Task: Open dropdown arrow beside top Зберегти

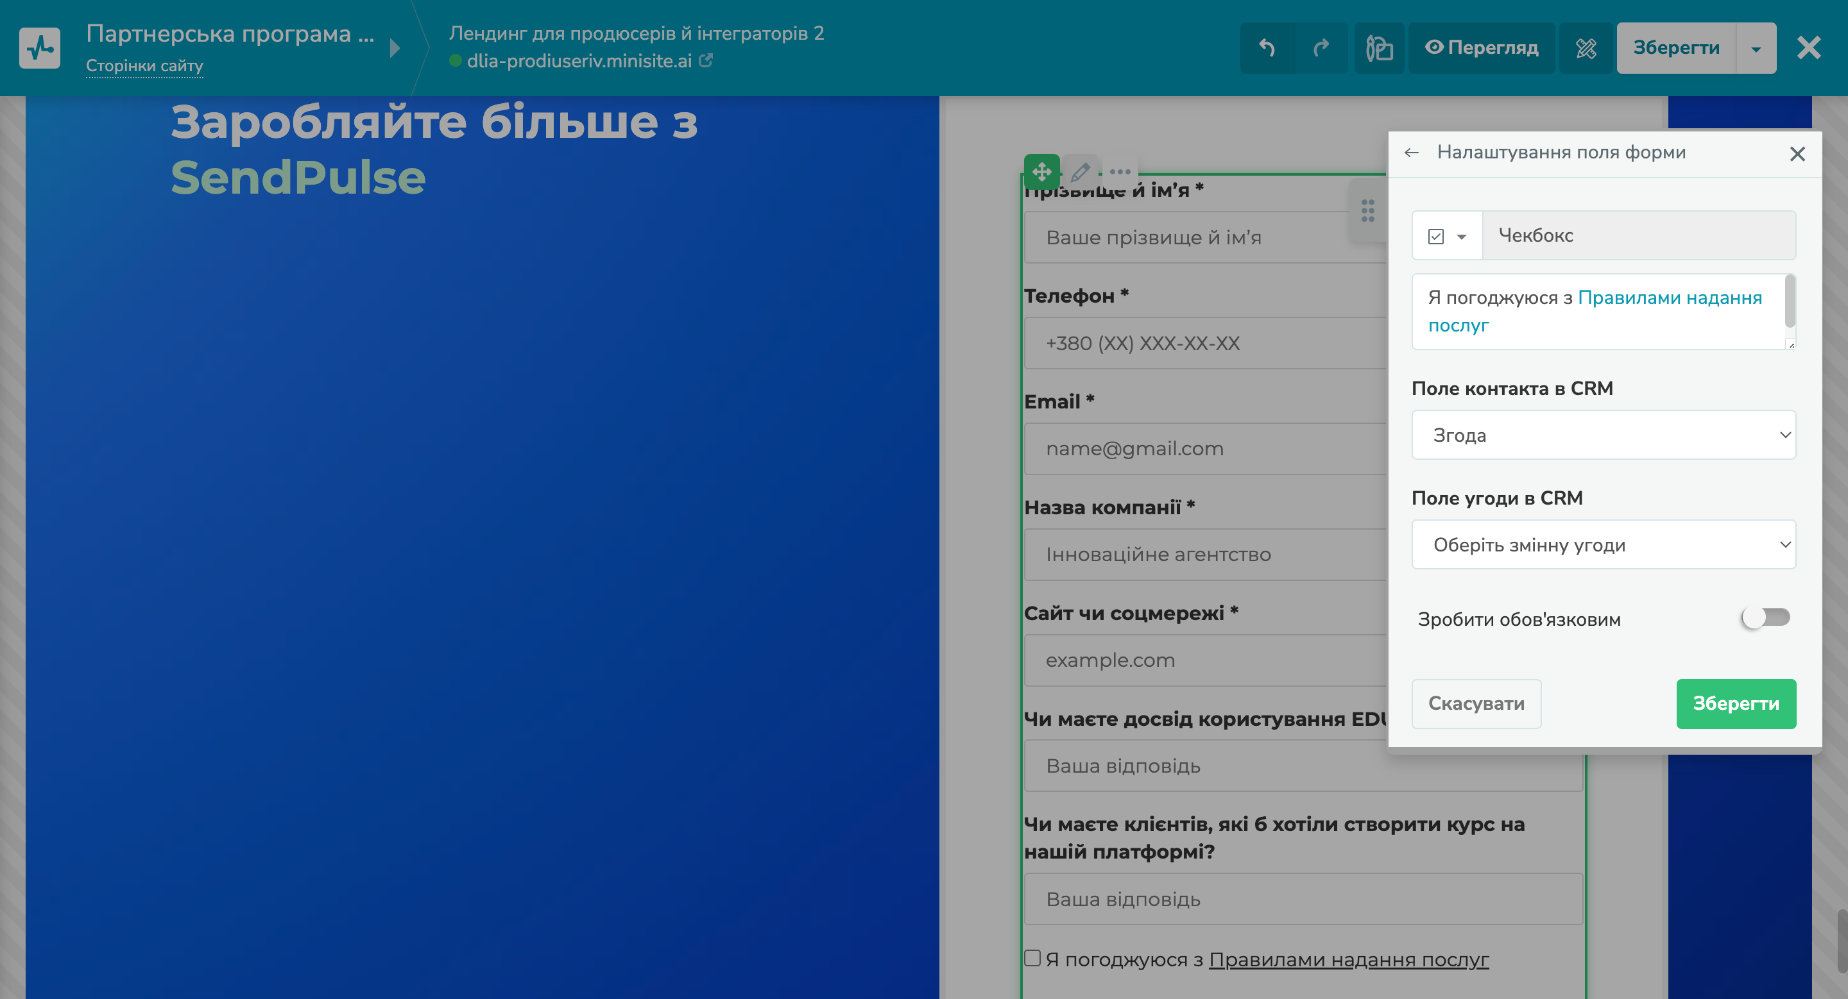Action: tap(1756, 48)
